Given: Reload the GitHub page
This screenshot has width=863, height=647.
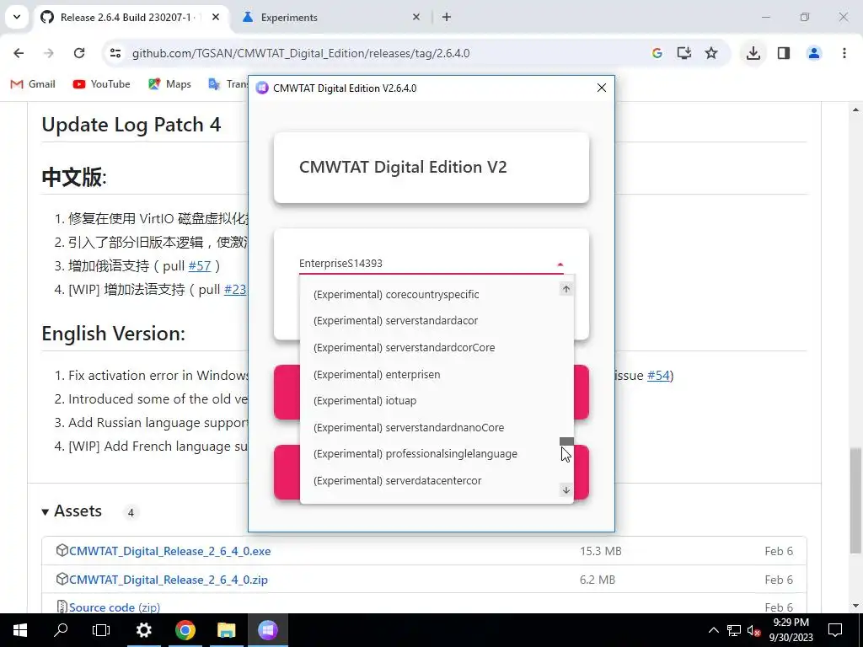Looking at the screenshot, I should 79,53.
